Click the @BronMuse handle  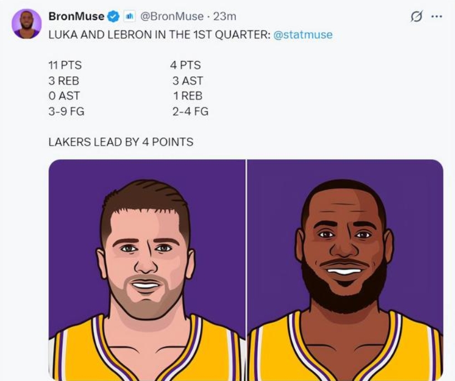[x=166, y=17]
